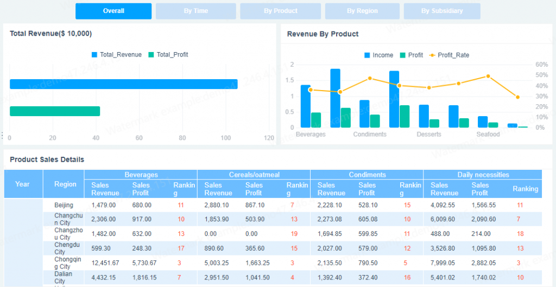The height and width of the screenshot is (287, 556).
Task: Select the Changchun City region cell
Action: point(64,219)
